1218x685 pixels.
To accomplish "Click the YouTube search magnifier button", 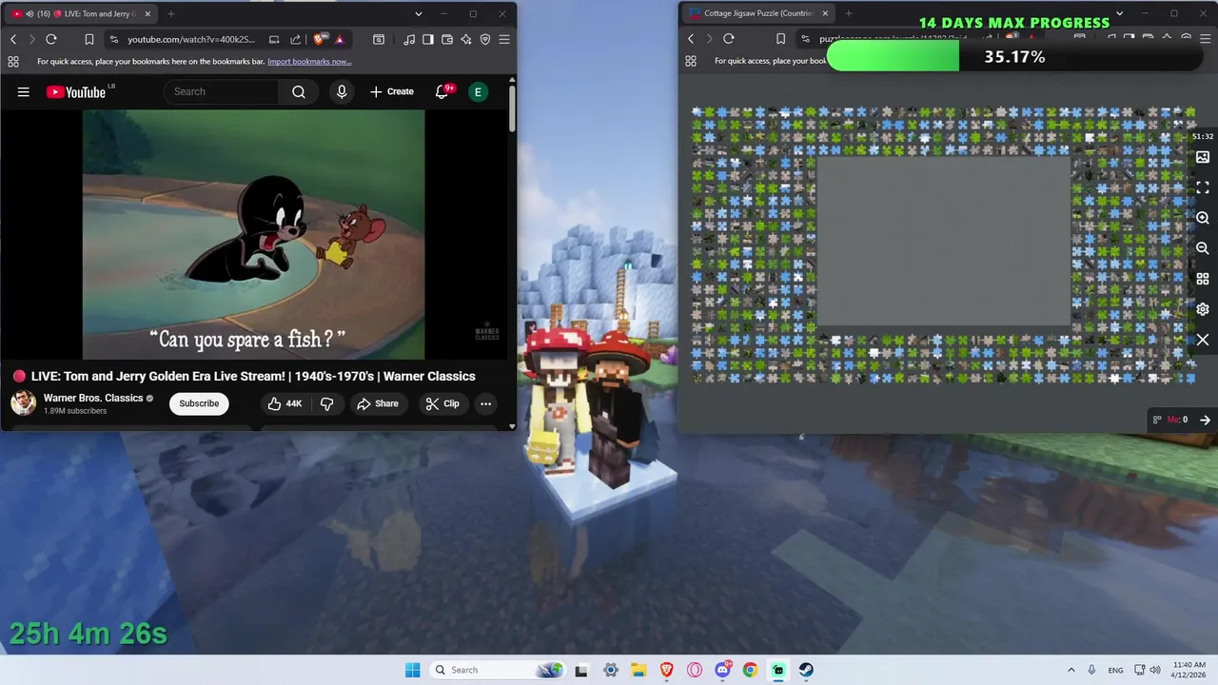I will coord(299,91).
